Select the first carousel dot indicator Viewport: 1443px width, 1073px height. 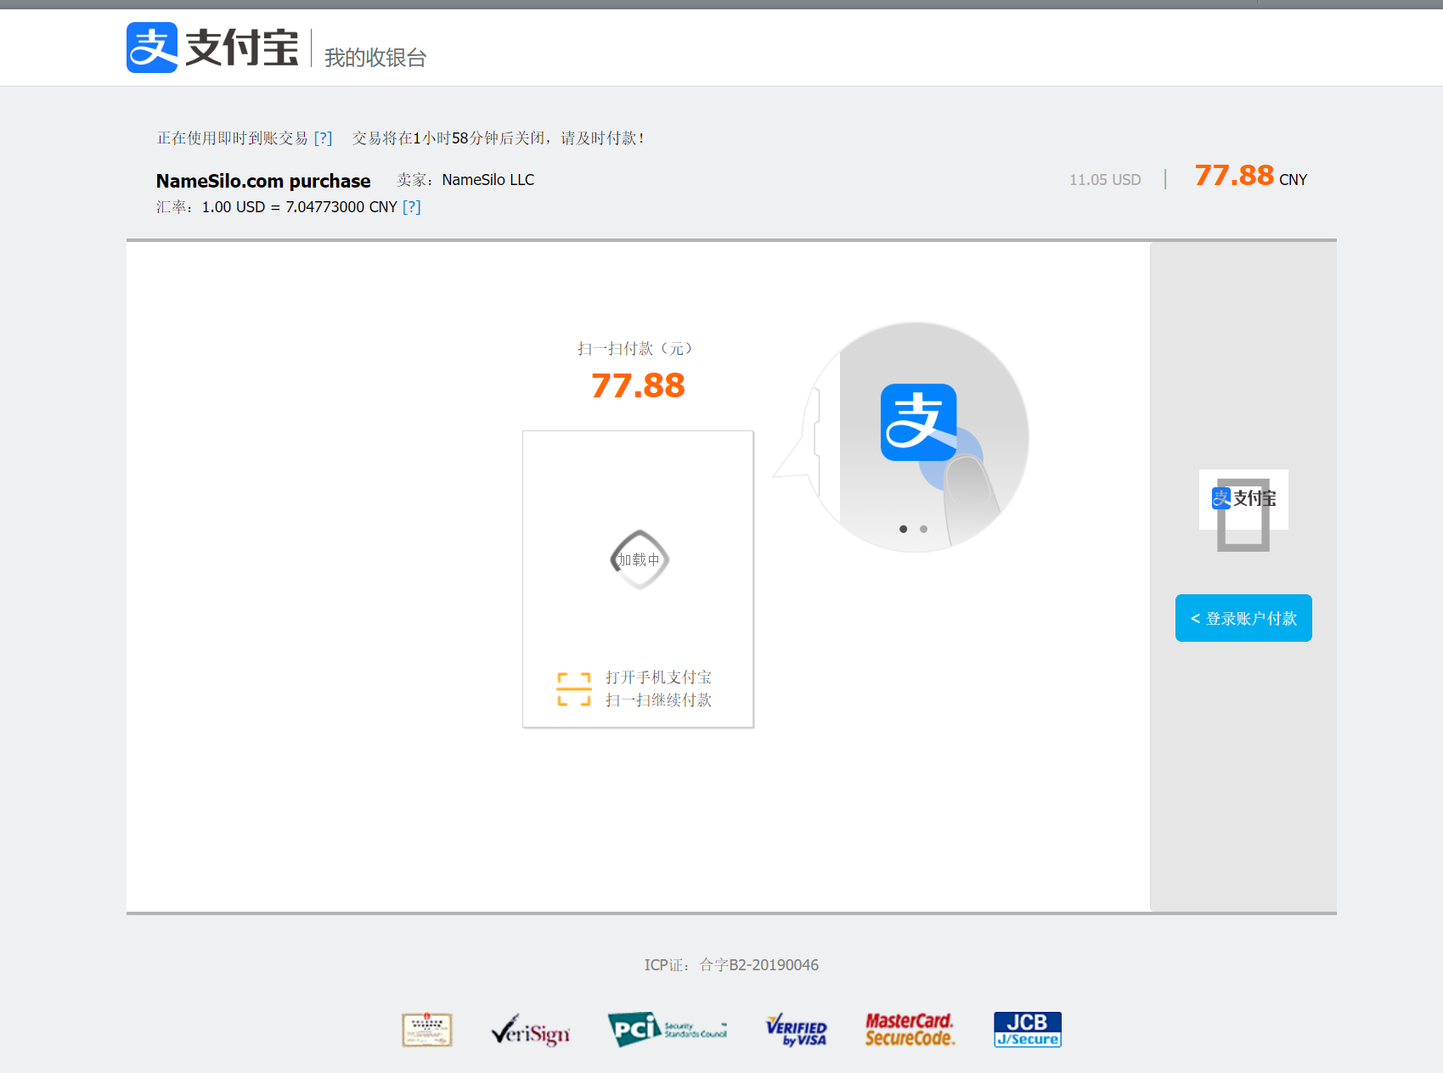903,529
